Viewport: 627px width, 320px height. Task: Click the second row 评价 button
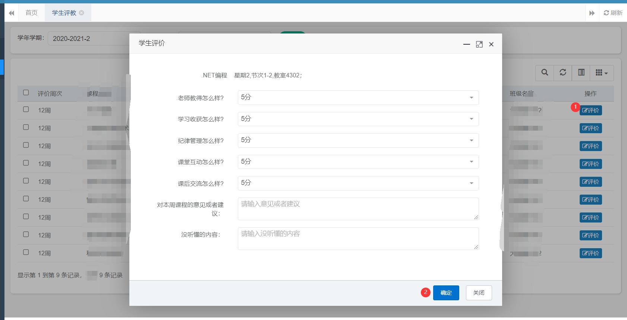coord(591,128)
